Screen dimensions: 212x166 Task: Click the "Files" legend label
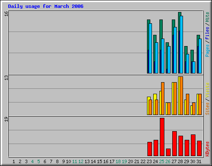coord(207,33)
